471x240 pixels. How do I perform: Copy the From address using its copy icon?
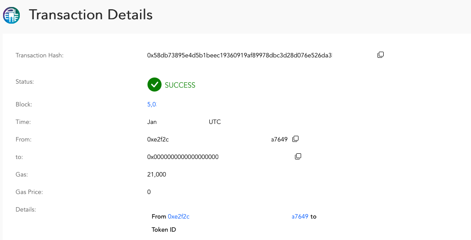(x=295, y=139)
